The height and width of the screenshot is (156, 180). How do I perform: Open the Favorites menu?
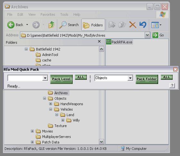[x=48, y=14]
